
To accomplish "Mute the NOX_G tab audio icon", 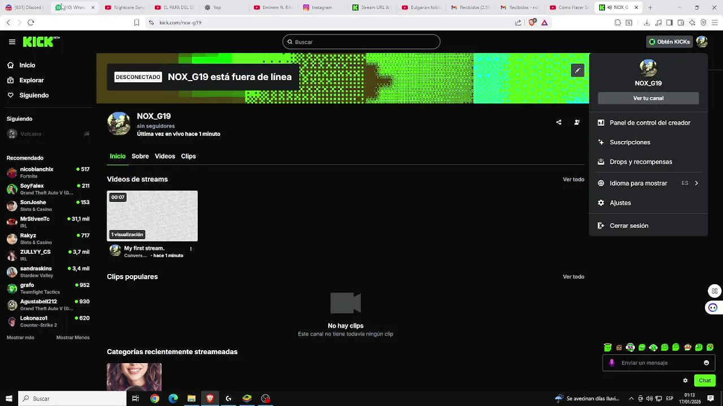I will click(x=609, y=7).
